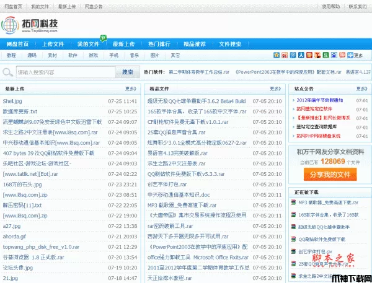Click RAR icon beside QQ刷钻软件免费版下载
372x283 pixels.
(x=294, y=239)
